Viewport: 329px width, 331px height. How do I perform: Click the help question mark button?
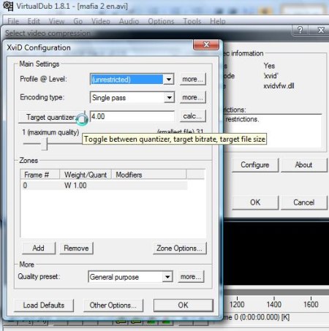pos(300,30)
